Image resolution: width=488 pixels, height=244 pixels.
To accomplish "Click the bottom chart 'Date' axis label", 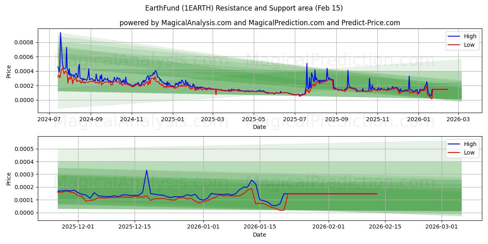I will pos(259,235).
